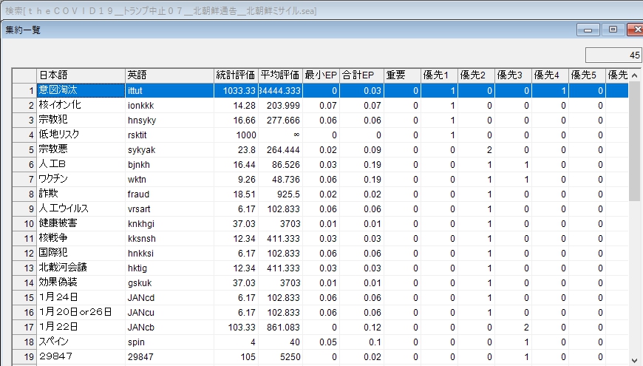The height and width of the screenshot is (366, 643).
Task: Select the 最小EP column header
Action: coord(321,75)
